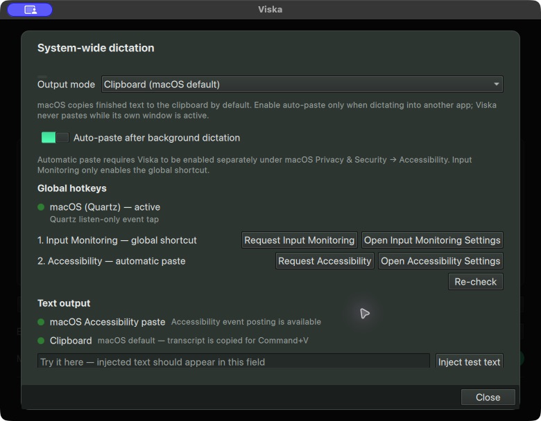Click green indicator next to macOS Accessibility paste
541x421 pixels.
point(41,322)
